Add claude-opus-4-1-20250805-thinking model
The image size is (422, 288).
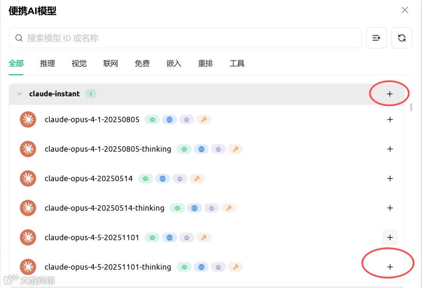390,149
